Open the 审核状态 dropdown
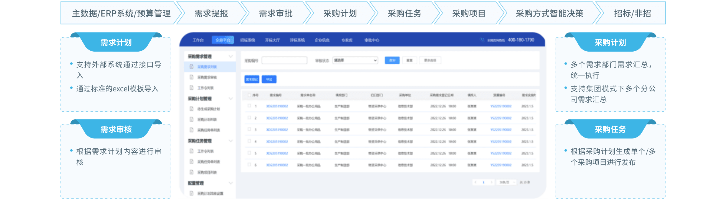Screen dimensions: 726x200 click(355, 60)
